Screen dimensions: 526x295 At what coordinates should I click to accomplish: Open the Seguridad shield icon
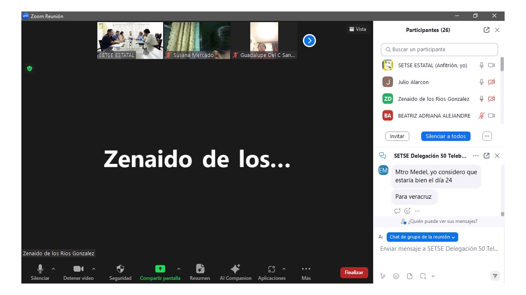click(120, 269)
